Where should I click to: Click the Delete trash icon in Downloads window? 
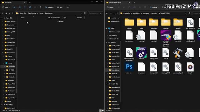(x=40, y=7)
